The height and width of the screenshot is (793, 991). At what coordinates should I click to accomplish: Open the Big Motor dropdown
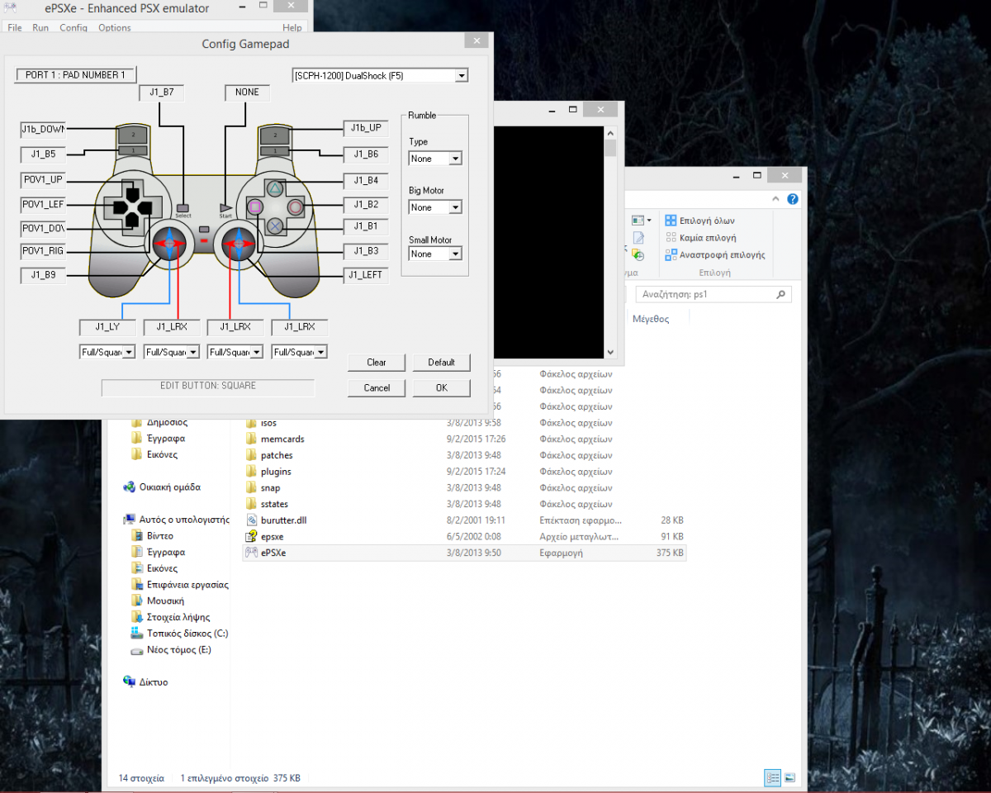click(x=455, y=207)
